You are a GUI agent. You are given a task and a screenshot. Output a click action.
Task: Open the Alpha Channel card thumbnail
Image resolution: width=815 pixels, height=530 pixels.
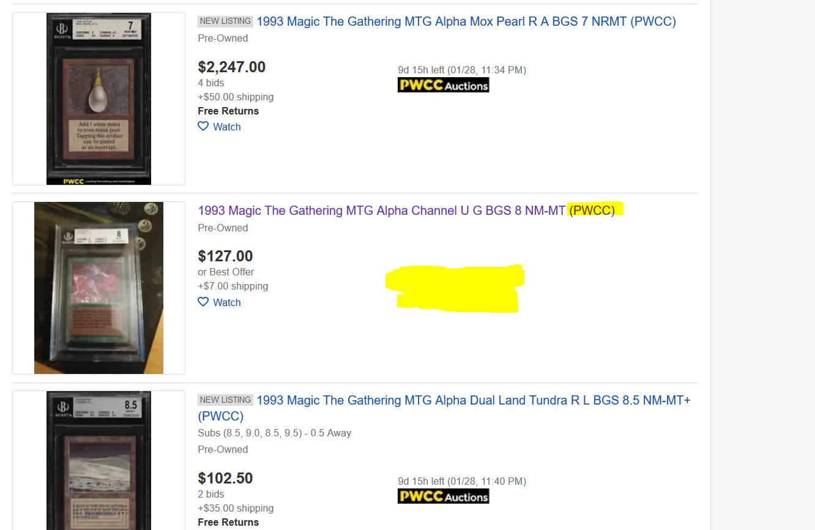point(99,288)
